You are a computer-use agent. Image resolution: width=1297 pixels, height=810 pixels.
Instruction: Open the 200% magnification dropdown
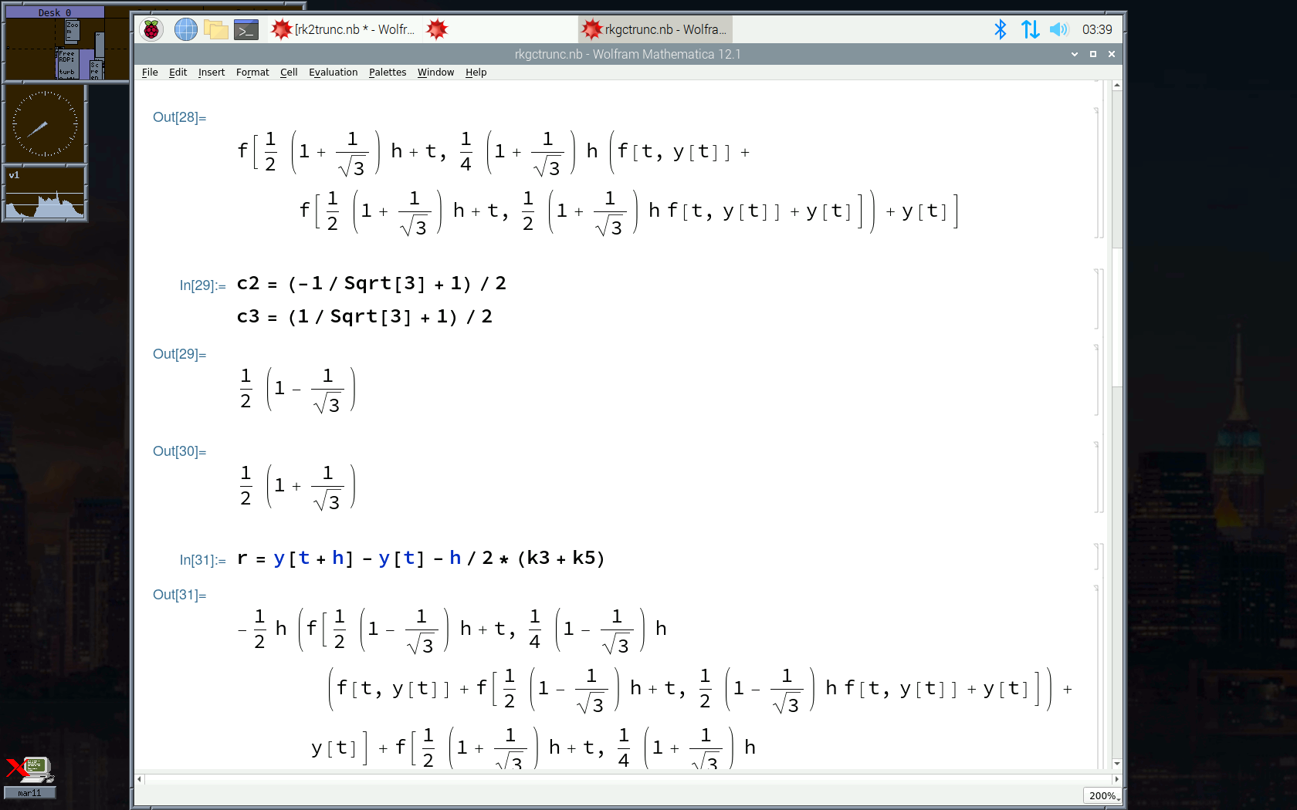[x=1102, y=795]
